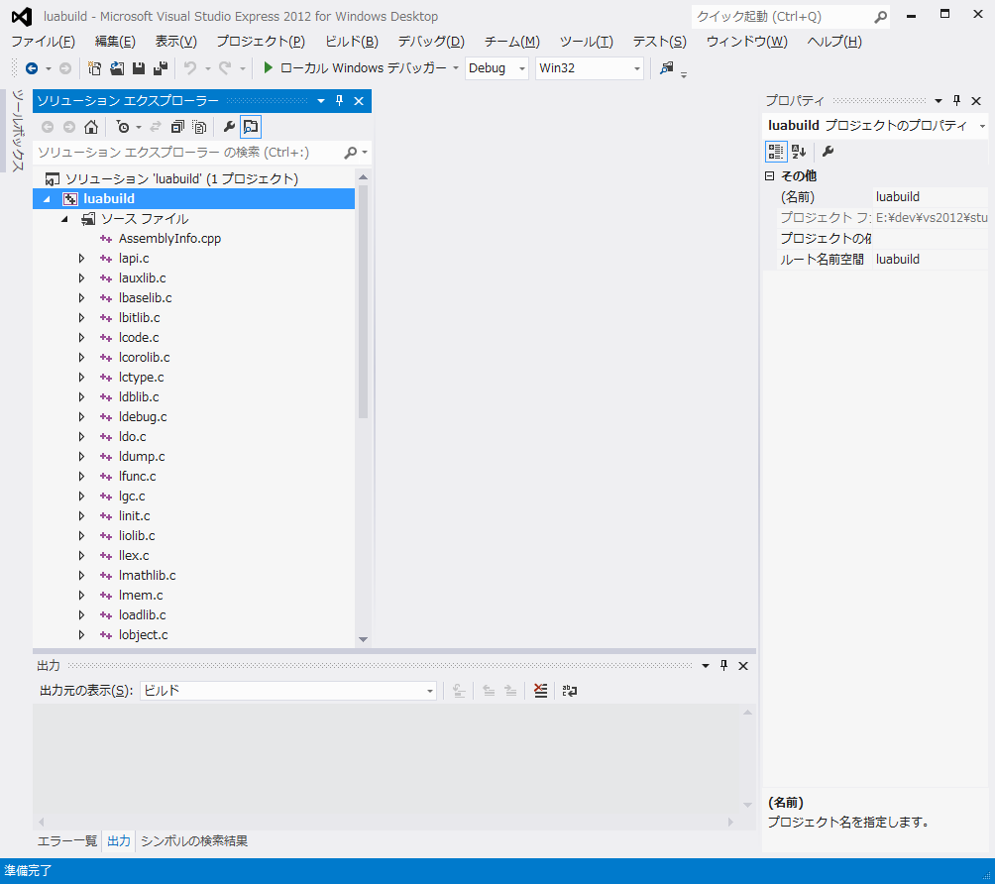Start debugging with the green play icon
Screen dimensions: 995x884
(x=268, y=68)
